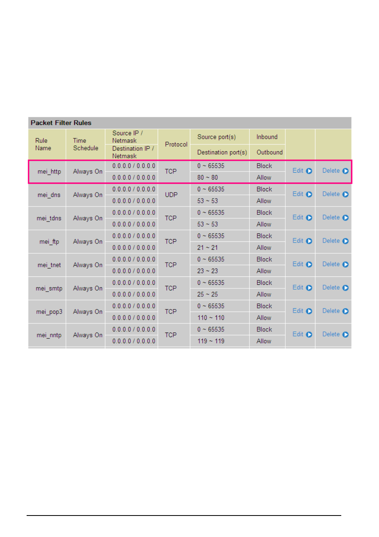This screenshot has height=537, width=379.
Task: Click the Edit arrow icon for mei_nntp
Action: (x=309, y=335)
